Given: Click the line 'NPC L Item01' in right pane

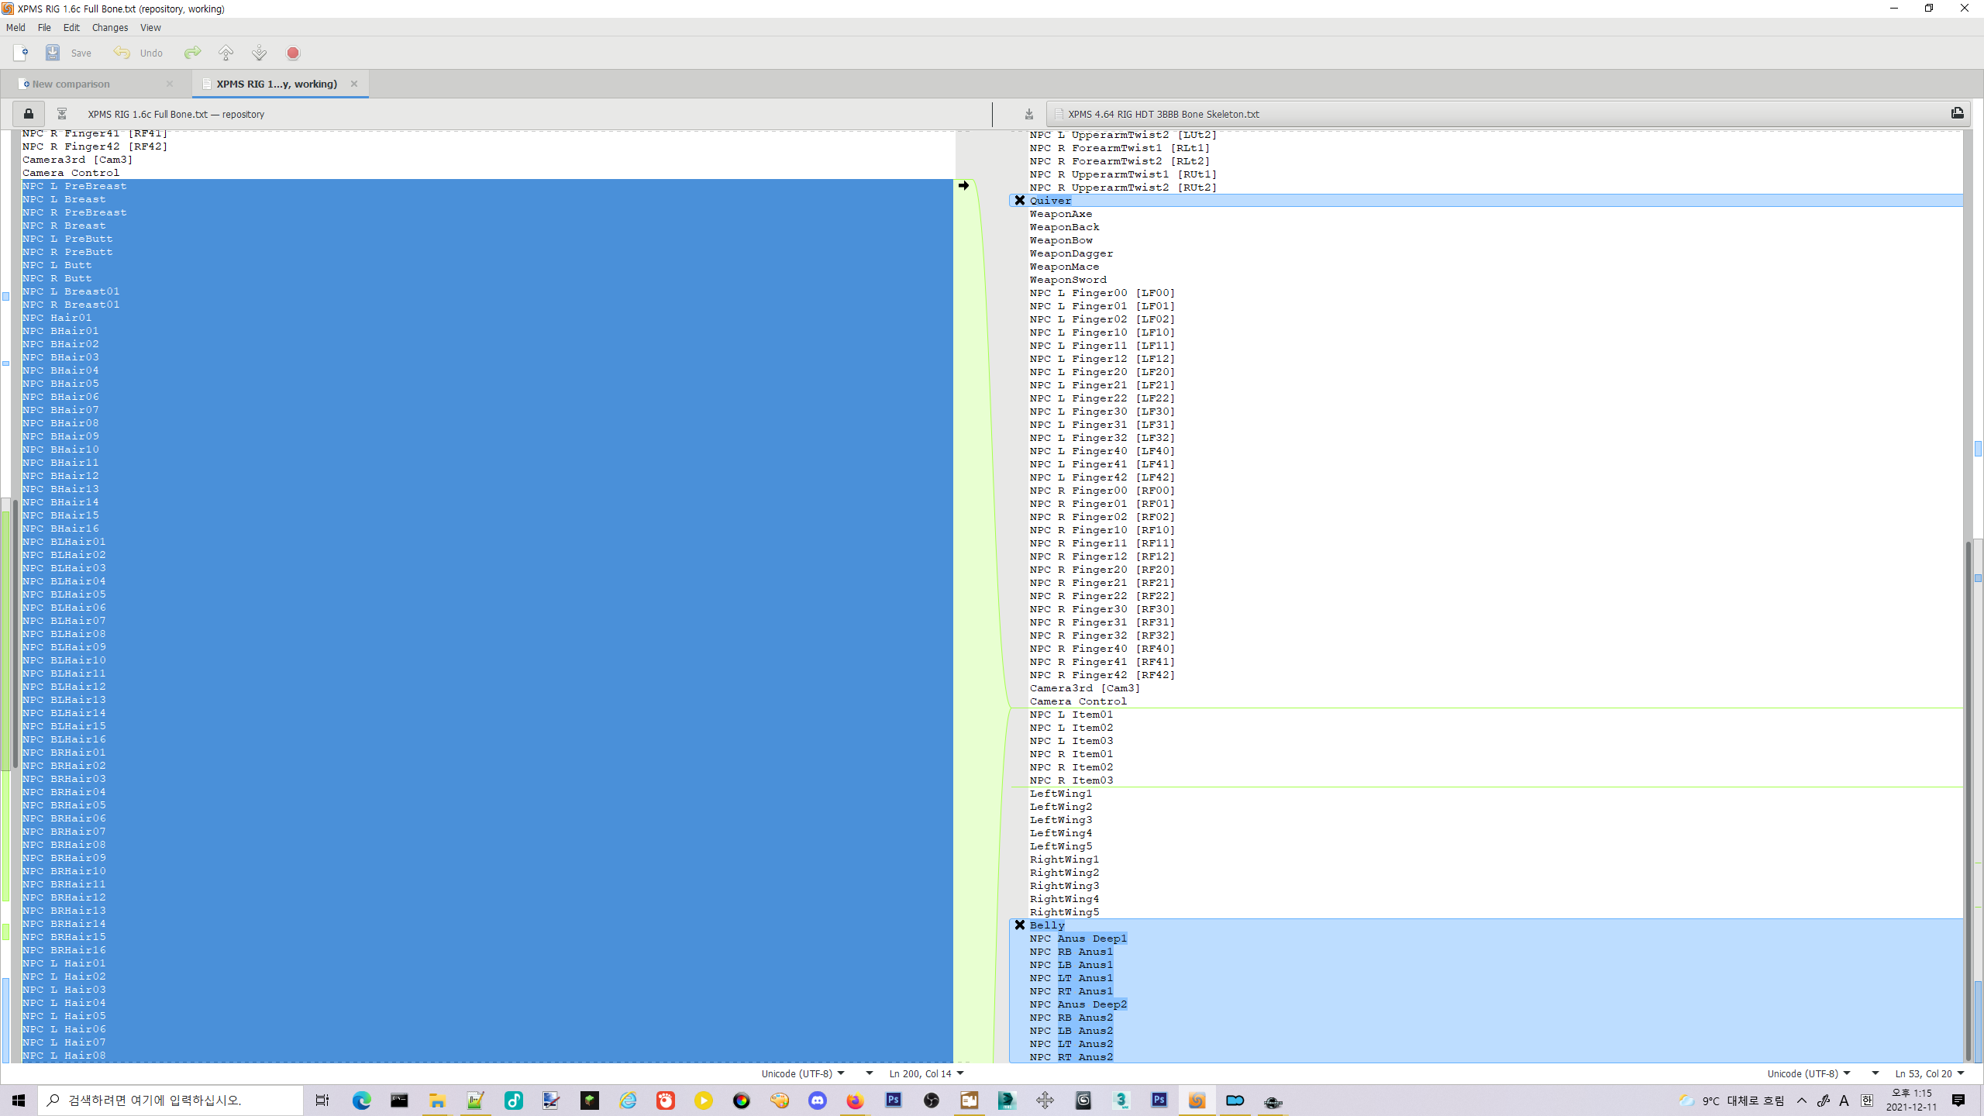Looking at the screenshot, I should (x=1071, y=715).
